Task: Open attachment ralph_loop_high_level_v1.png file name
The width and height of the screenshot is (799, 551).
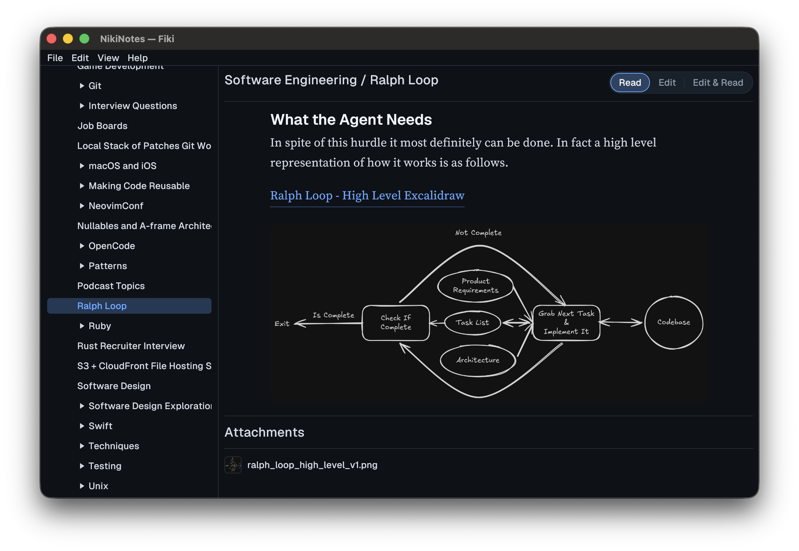Action: point(312,465)
